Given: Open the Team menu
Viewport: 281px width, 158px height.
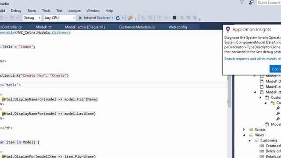Looking at the screenshot, I should tap(32, 11).
